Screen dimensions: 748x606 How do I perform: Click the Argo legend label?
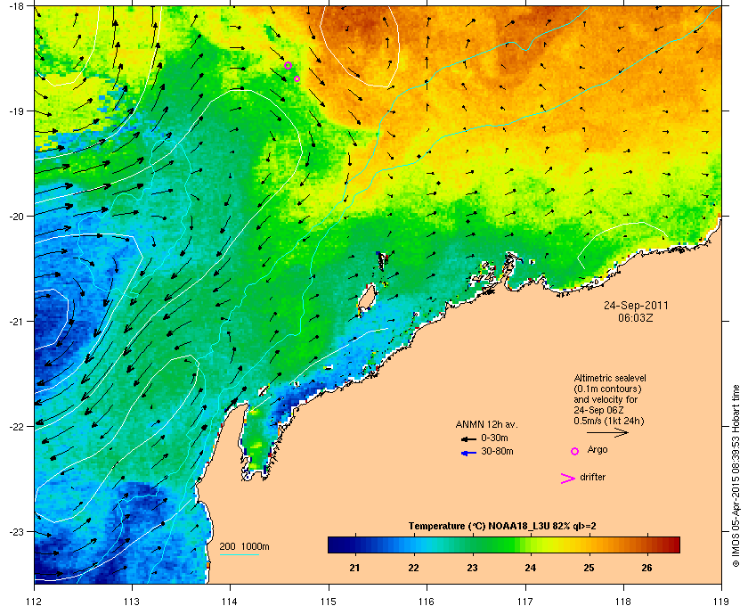pos(598,449)
